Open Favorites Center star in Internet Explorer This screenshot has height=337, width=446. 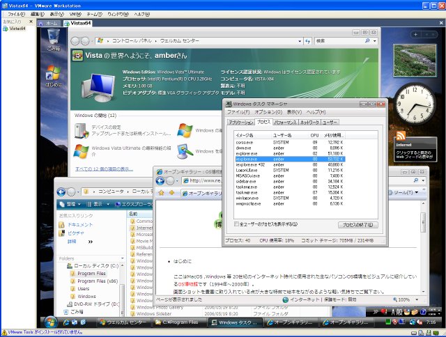pos(161,193)
